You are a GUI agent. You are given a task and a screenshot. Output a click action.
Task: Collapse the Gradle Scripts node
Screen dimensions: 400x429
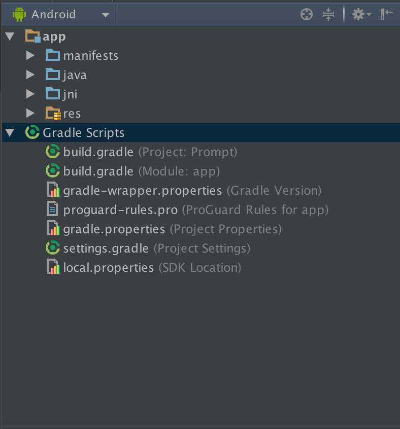pyautogui.click(x=10, y=133)
